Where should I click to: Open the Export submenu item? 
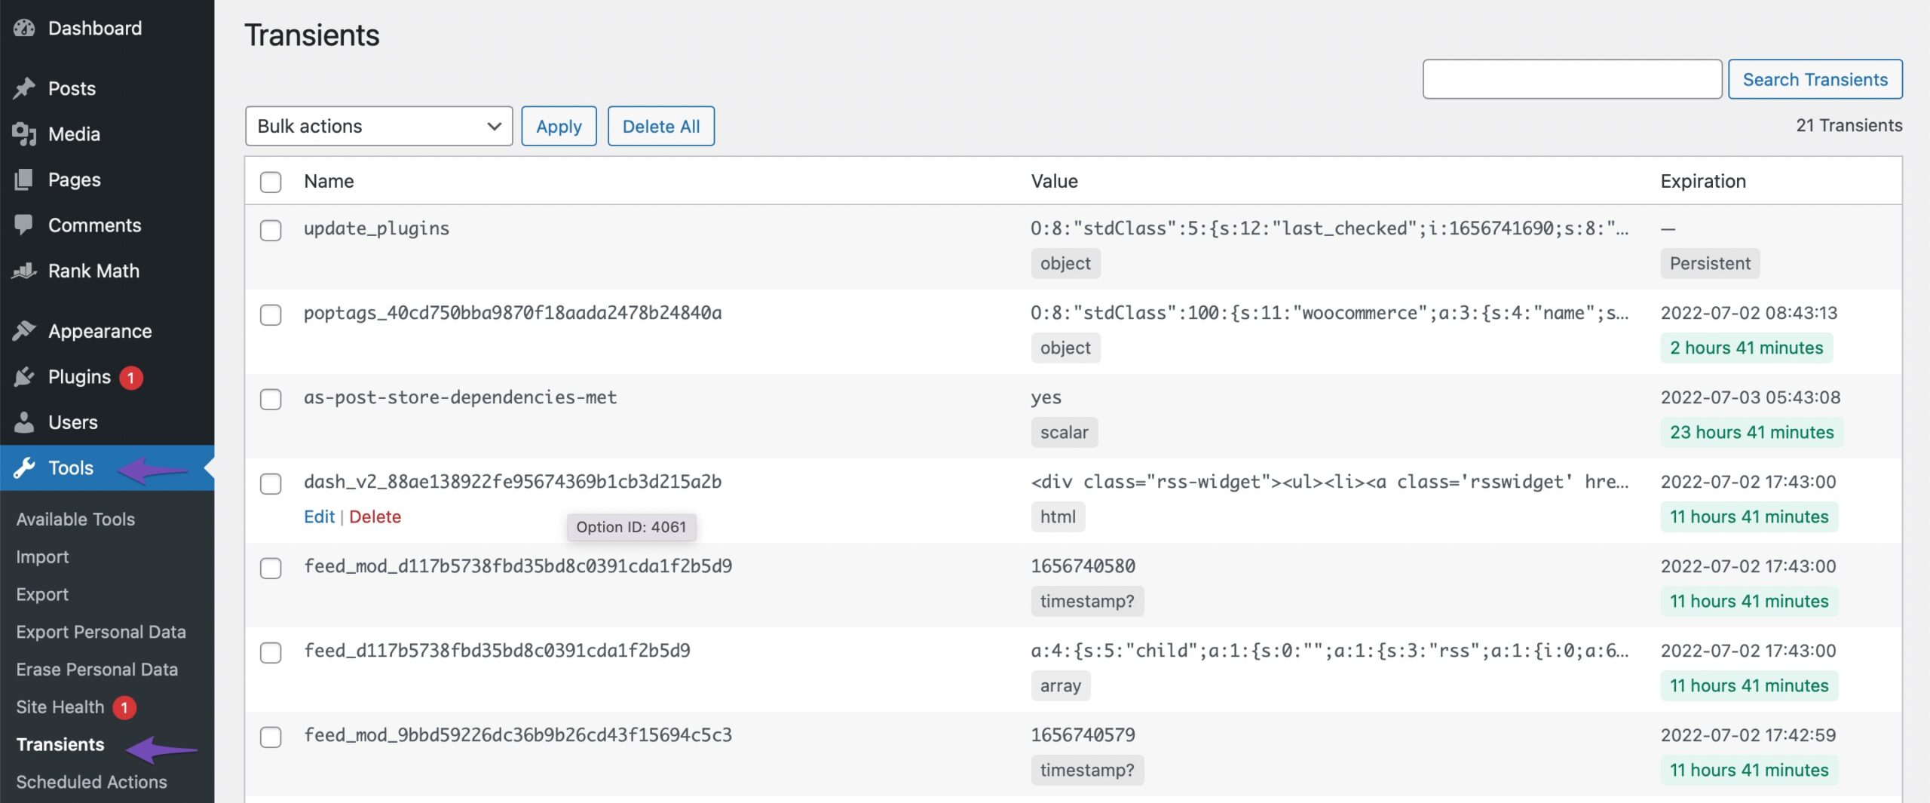tap(42, 594)
